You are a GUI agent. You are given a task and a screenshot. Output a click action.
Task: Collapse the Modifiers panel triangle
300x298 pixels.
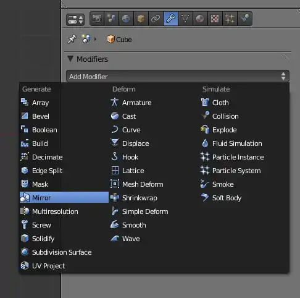pyautogui.click(x=70, y=59)
